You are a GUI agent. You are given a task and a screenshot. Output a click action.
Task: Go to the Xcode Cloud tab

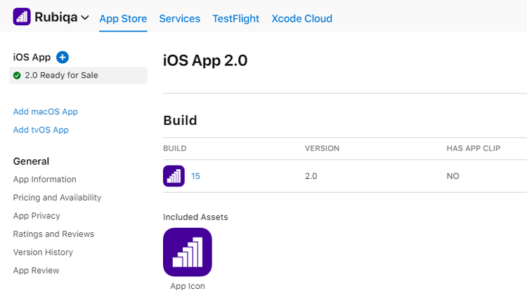coord(302,18)
